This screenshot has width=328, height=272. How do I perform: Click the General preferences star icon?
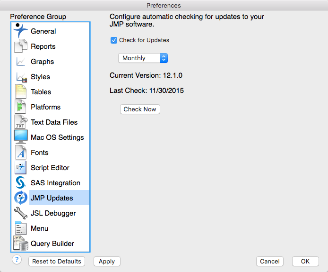pos(21,31)
